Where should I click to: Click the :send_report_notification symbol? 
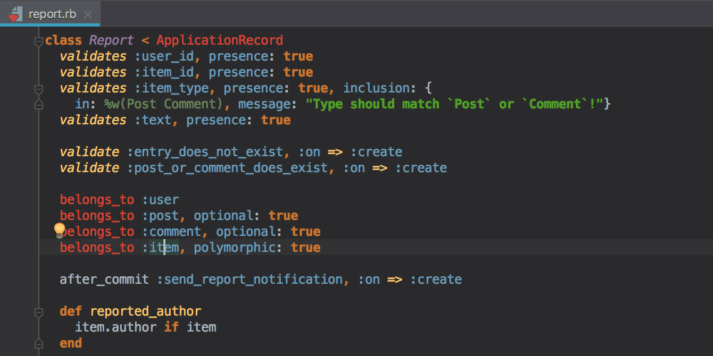click(x=250, y=279)
